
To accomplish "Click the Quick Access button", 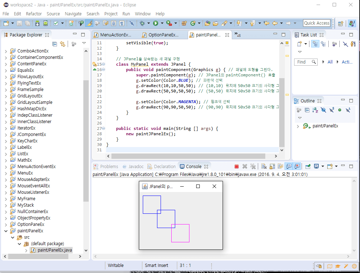I will (x=317, y=23).
